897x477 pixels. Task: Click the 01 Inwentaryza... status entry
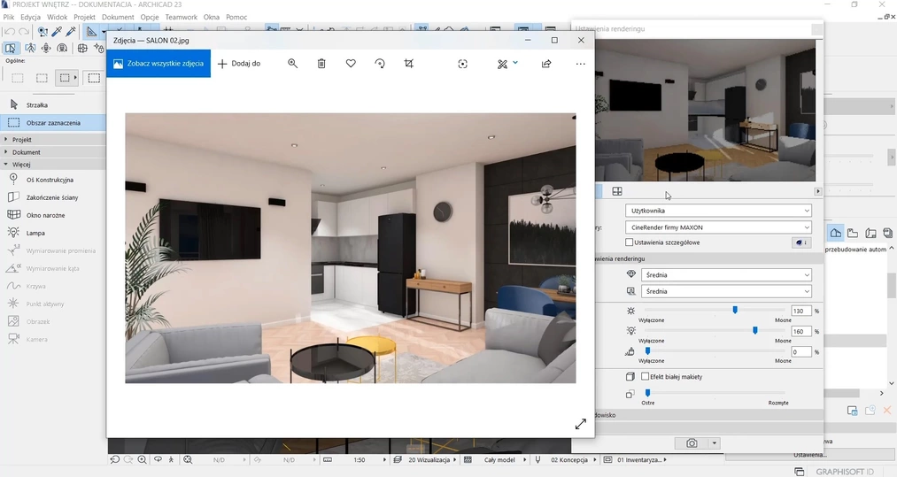(x=639, y=460)
